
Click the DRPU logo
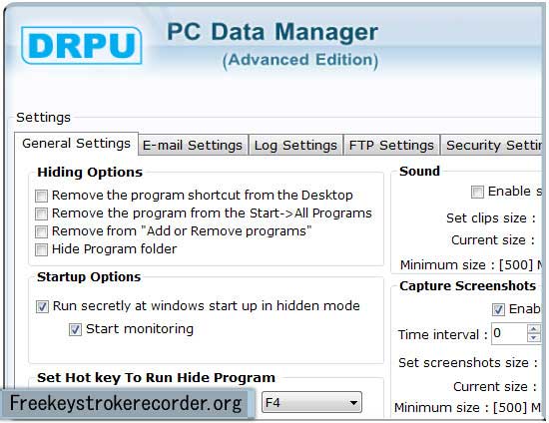[x=81, y=46]
